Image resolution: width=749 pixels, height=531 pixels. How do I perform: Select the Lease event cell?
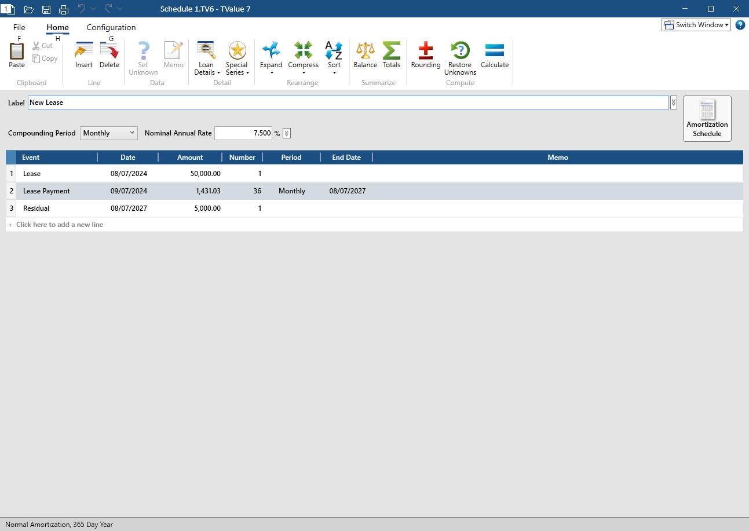tap(57, 174)
